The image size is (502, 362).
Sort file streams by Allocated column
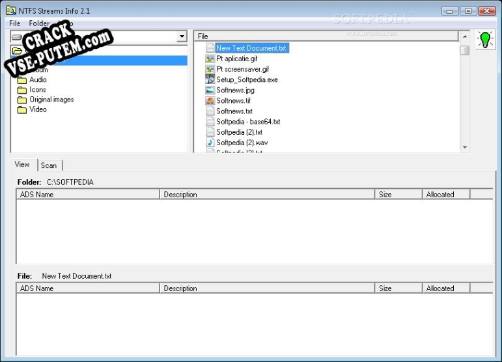(446, 288)
